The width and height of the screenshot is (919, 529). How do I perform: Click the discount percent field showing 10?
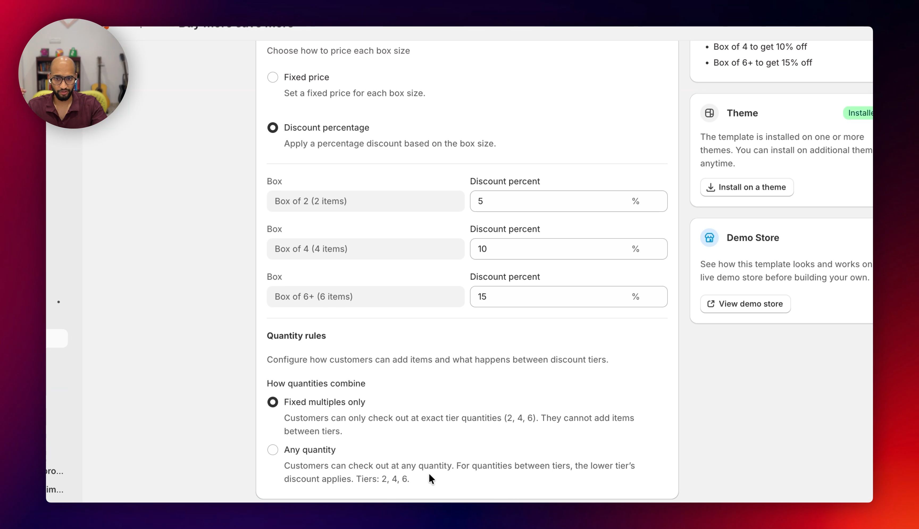click(x=568, y=249)
